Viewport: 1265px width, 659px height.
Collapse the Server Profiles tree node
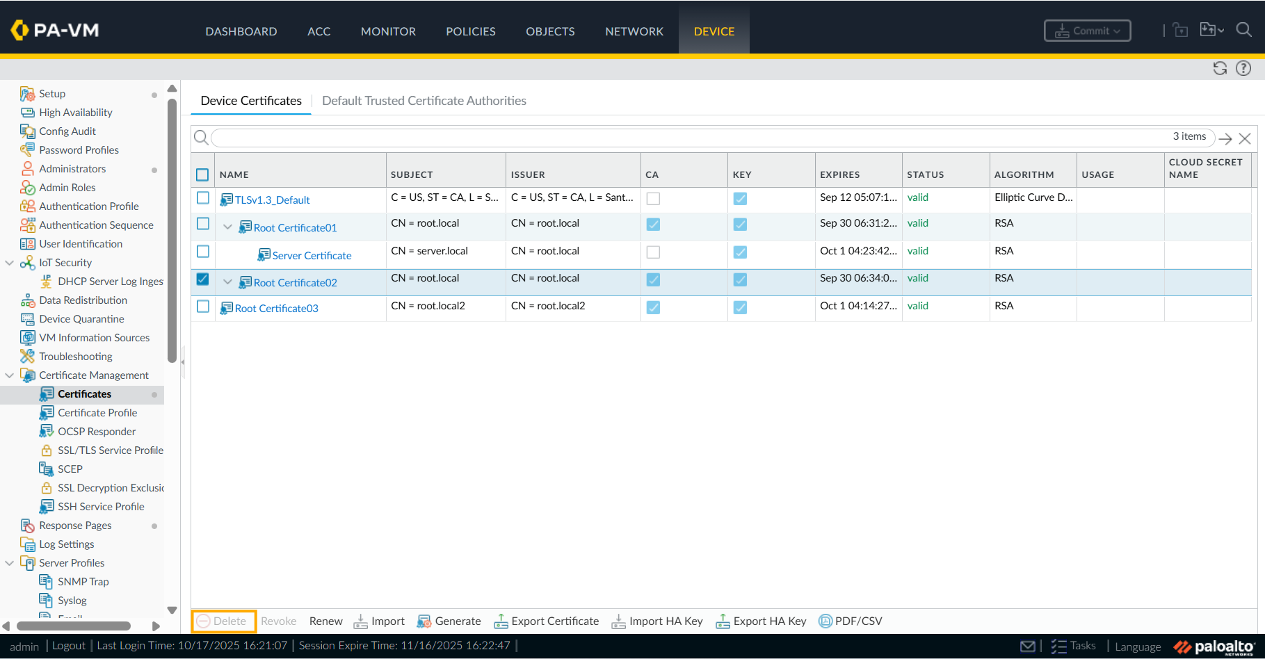10,563
